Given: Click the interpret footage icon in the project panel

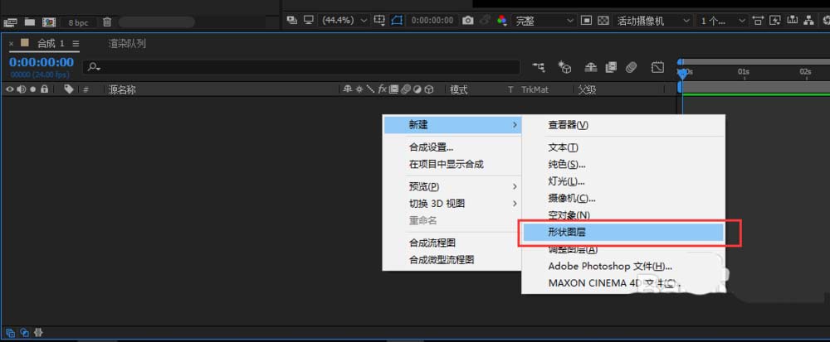Looking at the screenshot, I should click(11, 22).
